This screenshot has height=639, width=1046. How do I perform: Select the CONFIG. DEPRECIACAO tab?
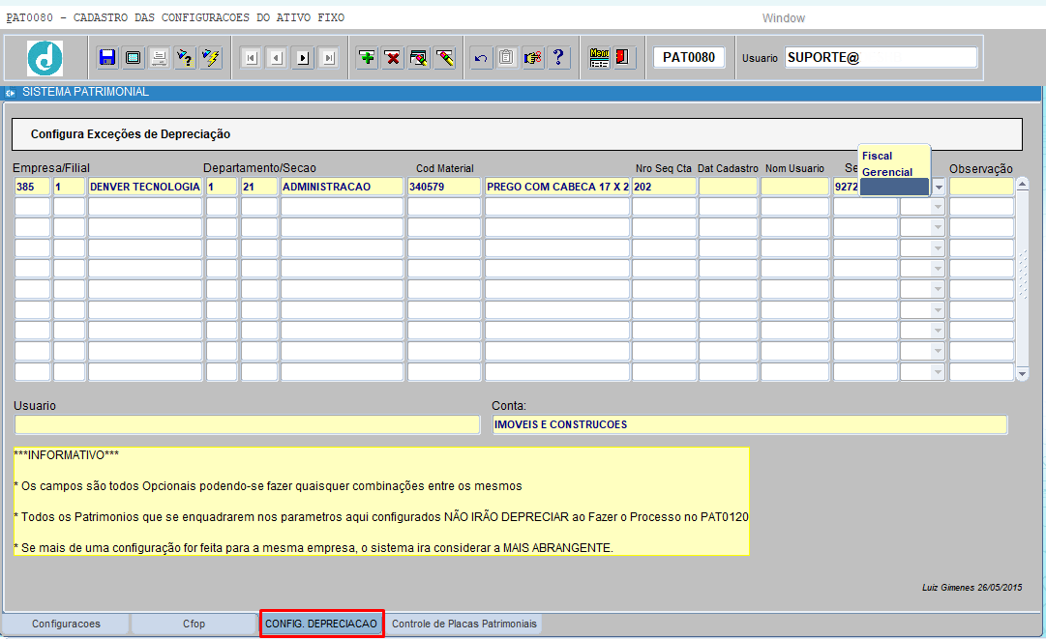click(321, 624)
